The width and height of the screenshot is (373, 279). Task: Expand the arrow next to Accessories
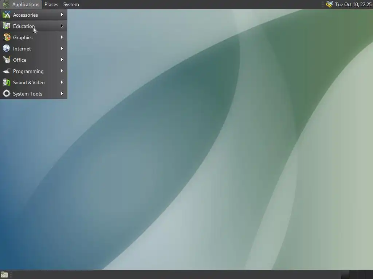[62, 15]
